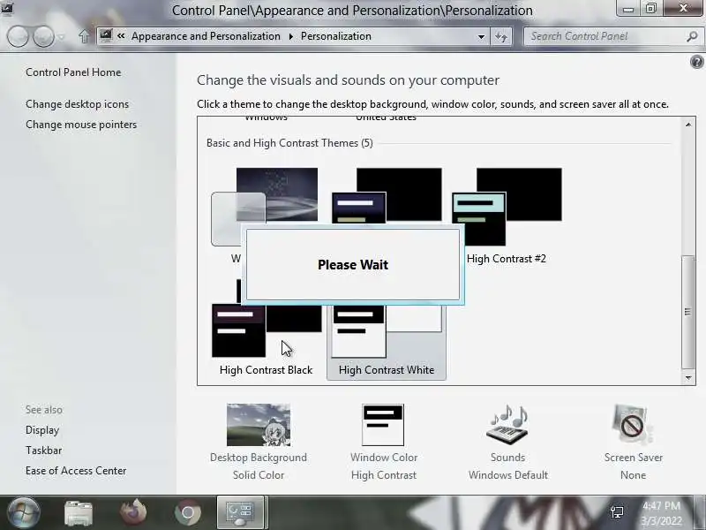Expand the breadcrumb chevron before Appearance
The height and width of the screenshot is (530, 706).
(x=121, y=35)
